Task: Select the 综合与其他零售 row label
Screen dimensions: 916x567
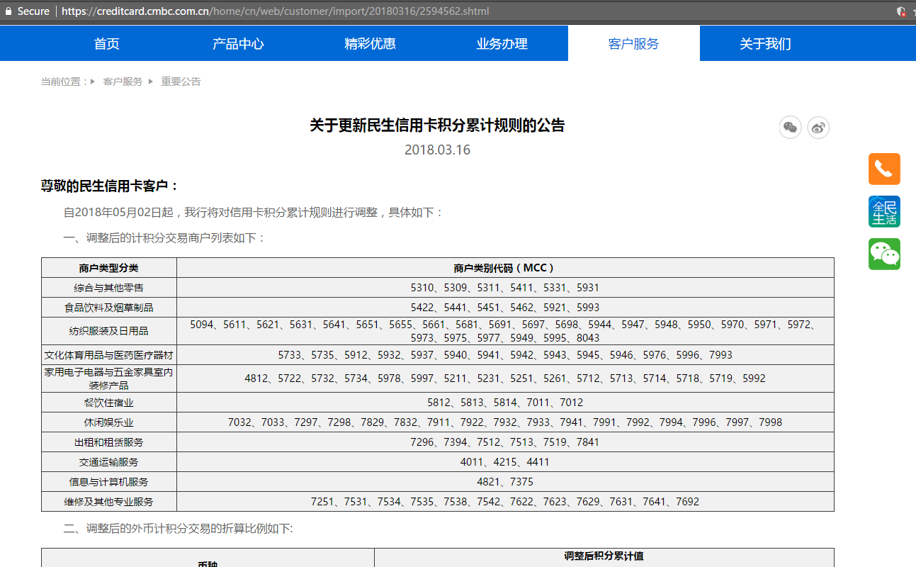Action: click(x=109, y=288)
